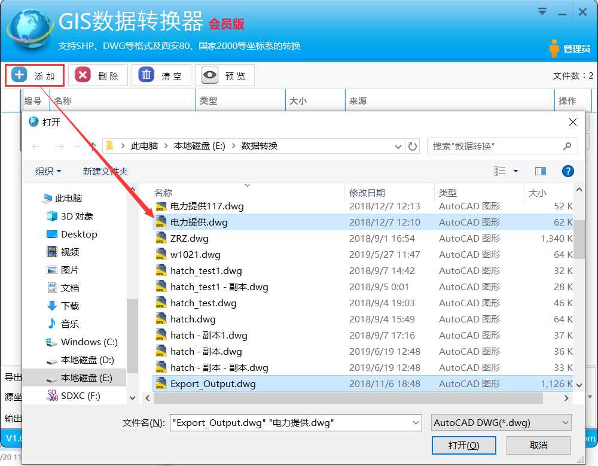The width and height of the screenshot is (598, 466).
Task: Click the file list vertical scrollbar
Action: tap(579, 239)
